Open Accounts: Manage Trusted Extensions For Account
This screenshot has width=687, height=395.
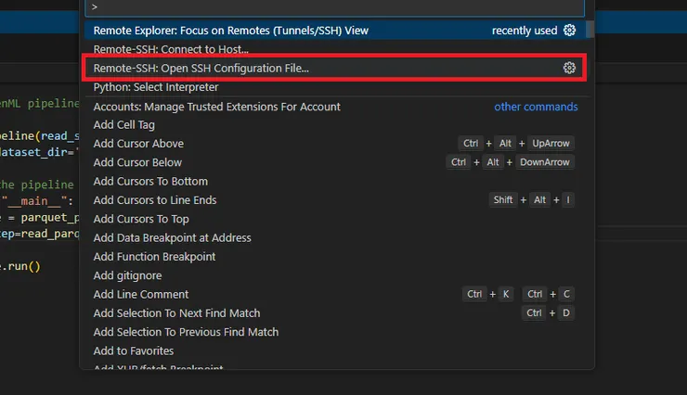coord(335,107)
